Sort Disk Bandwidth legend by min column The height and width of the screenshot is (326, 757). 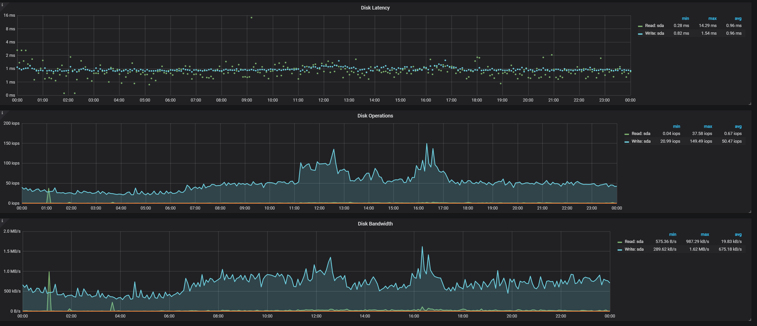click(672, 234)
